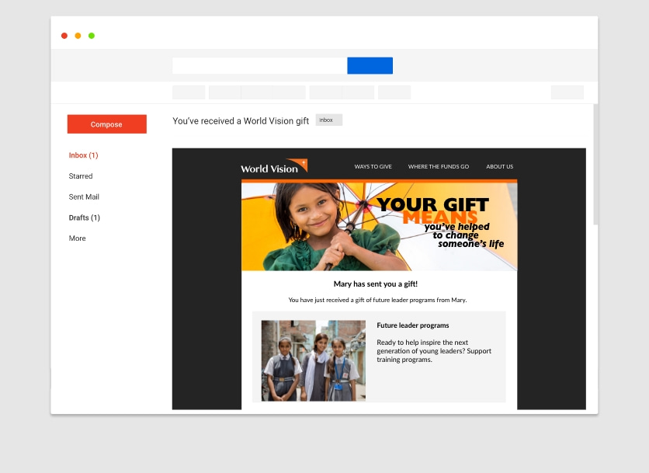The width and height of the screenshot is (649, 473).
Task: Click the green maximize window dot
Action: click(92, 36)
